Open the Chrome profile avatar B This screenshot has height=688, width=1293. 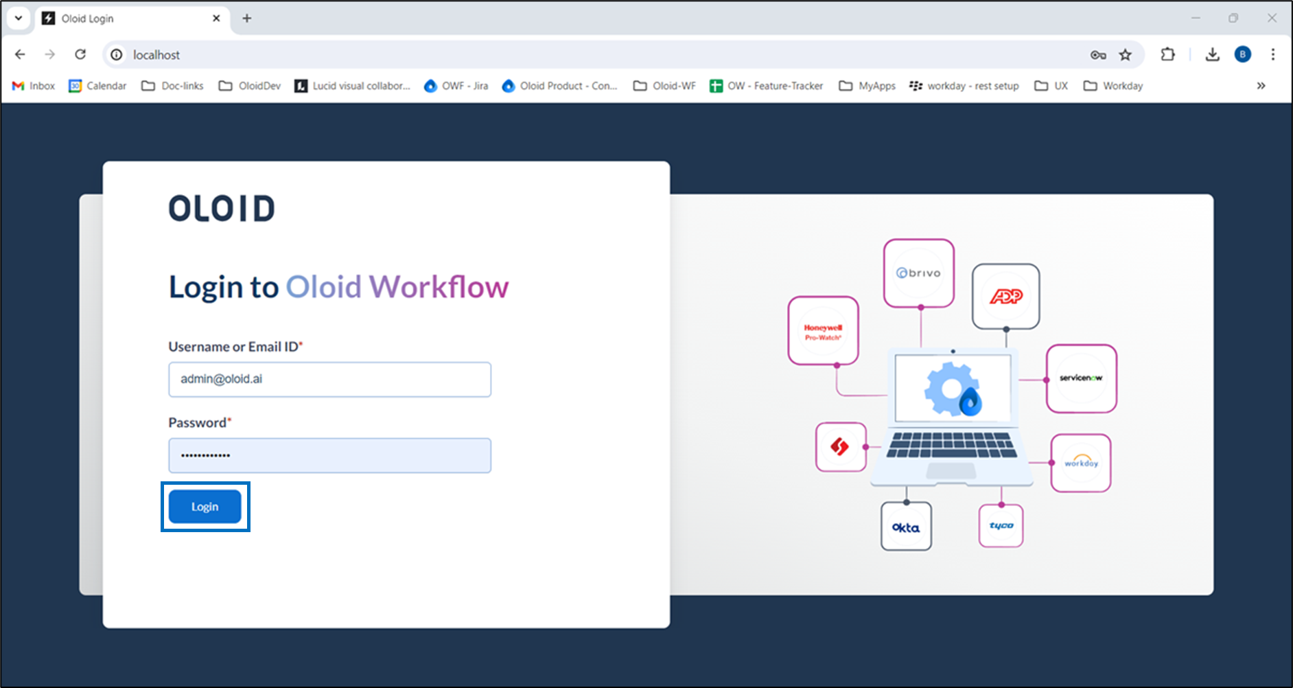point(1243,54)
